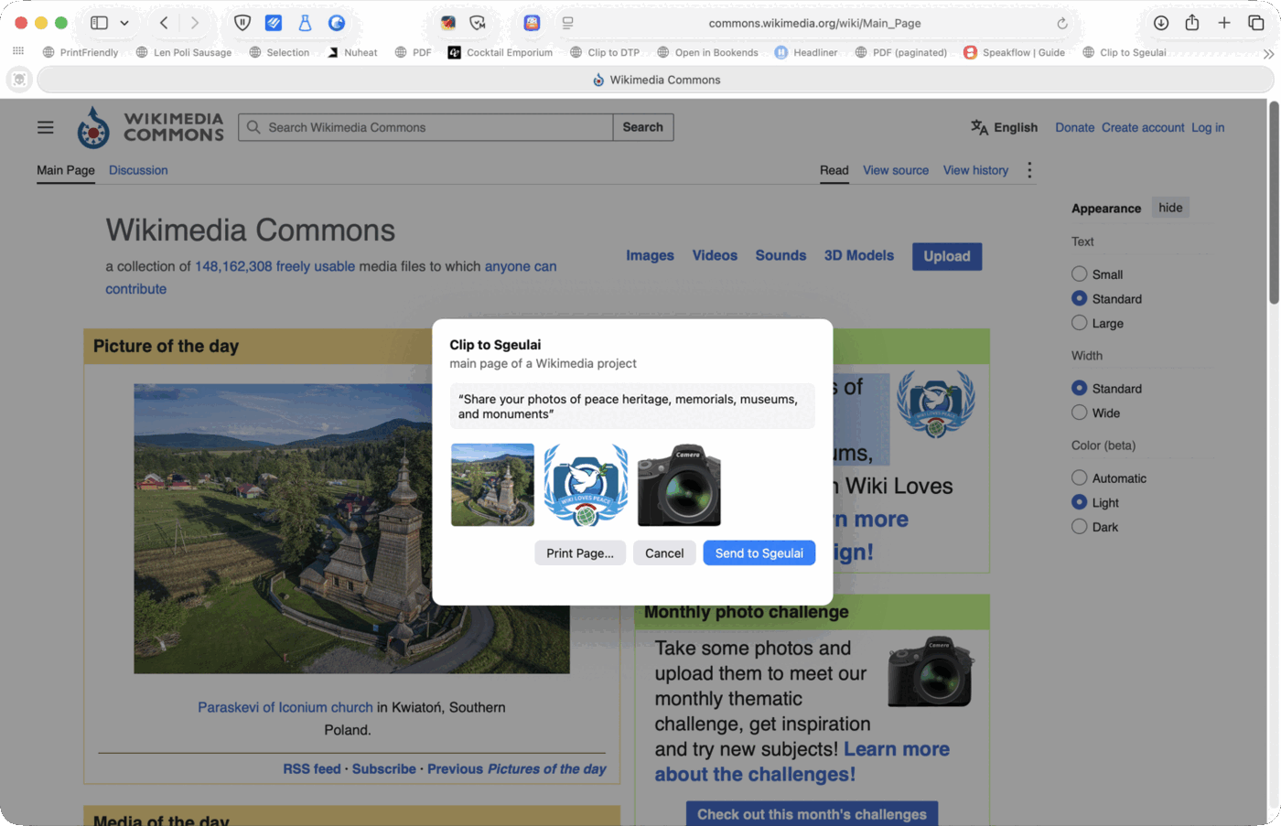Open the sidebar tab group dropdown chevron
This screenshot has height=826, width=1281.
pyautogui.click(x=124, y=23)
